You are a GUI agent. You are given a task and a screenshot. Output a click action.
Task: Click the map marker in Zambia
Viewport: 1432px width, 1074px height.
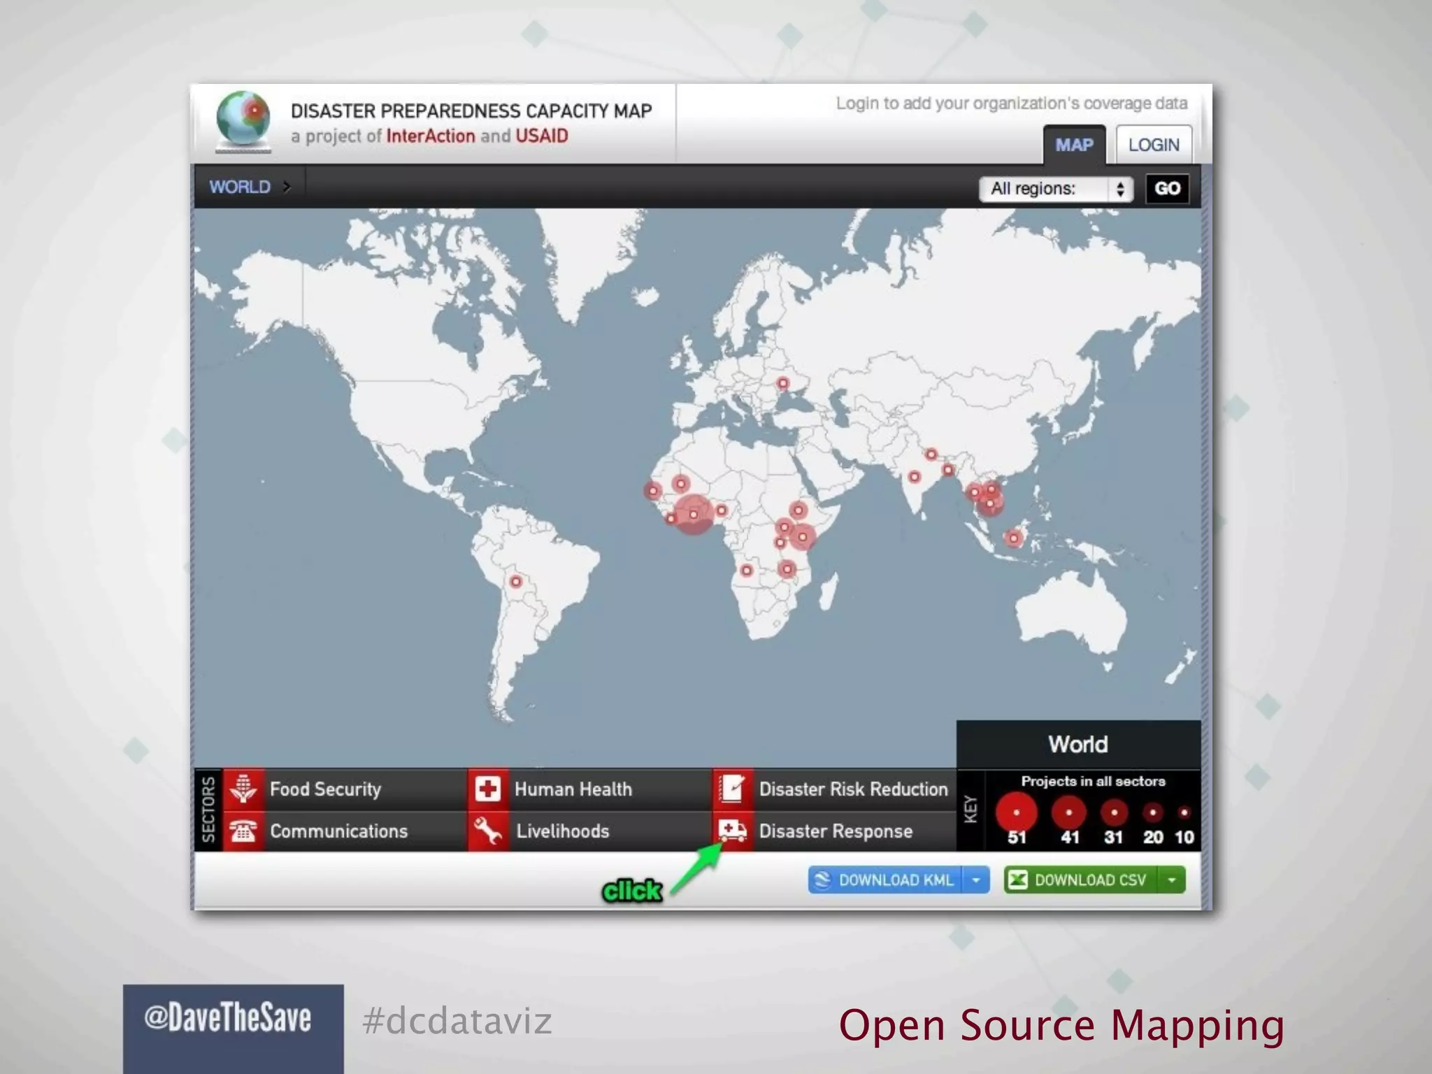point(787,568)
